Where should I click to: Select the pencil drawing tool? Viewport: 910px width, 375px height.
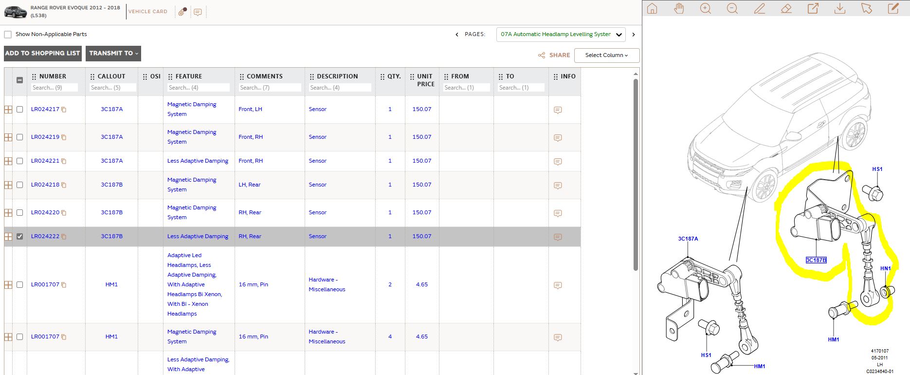click(x=759, y=9)
